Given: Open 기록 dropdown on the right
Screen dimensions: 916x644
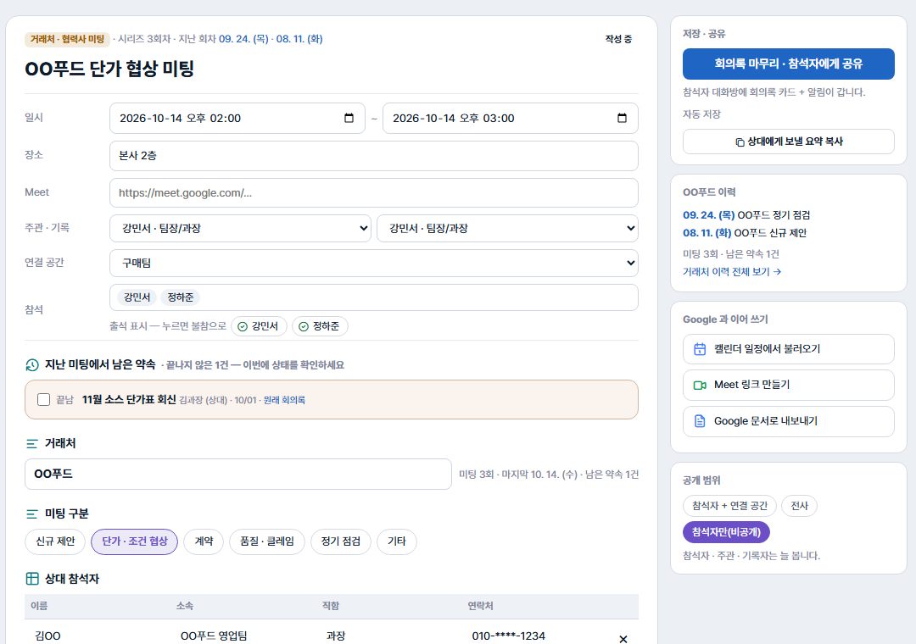Looking at the screenshot, I should (x=507, y=228).
